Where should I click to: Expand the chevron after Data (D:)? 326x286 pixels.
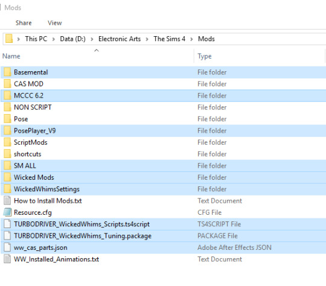[x=92, y=39]
